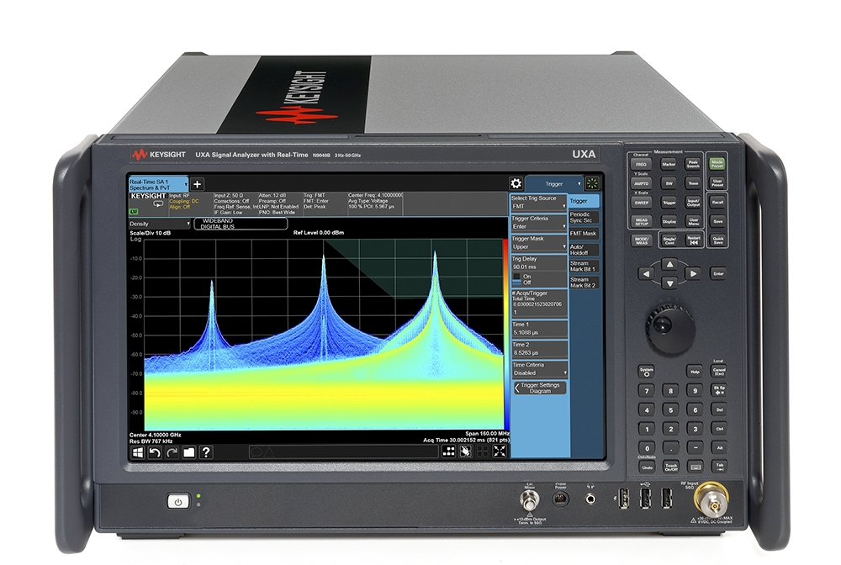Open settings with the gear icon
The height and width of the screenshot is (565, 841).
point(516,183)
